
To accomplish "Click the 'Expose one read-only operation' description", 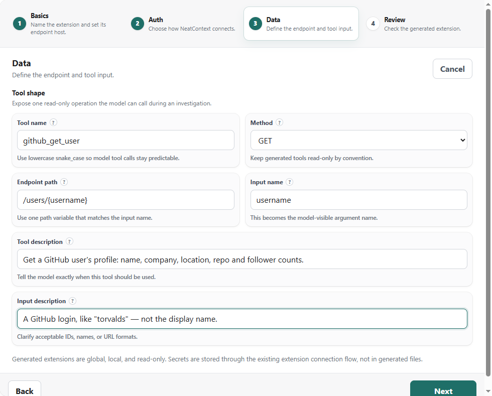I will click(111, 103).
